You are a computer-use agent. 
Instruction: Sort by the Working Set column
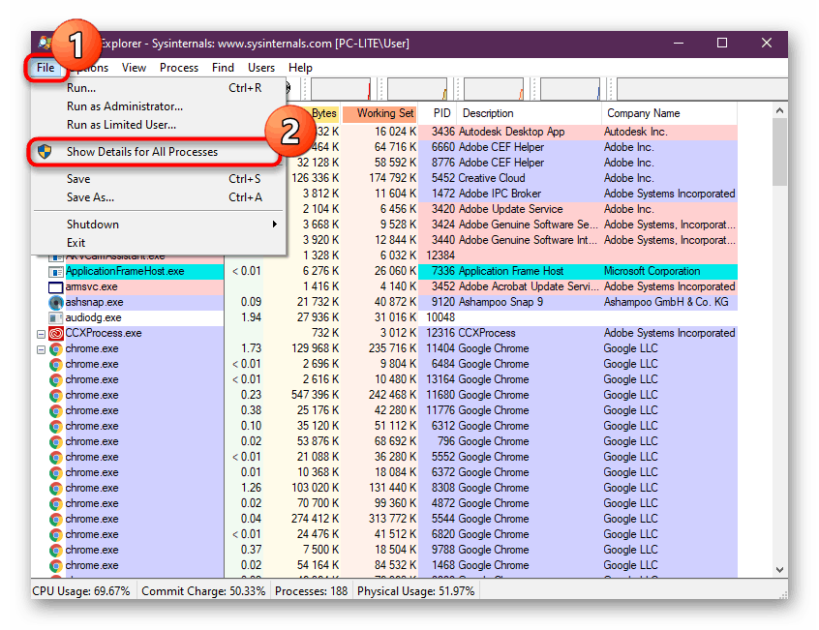click(x=379, y=113)
